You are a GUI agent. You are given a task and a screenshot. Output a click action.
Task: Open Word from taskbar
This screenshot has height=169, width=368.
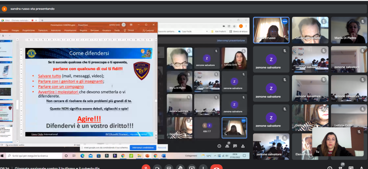coord(164,156)
